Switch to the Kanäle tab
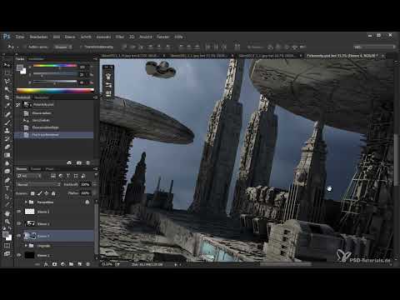 pos(36,169)
